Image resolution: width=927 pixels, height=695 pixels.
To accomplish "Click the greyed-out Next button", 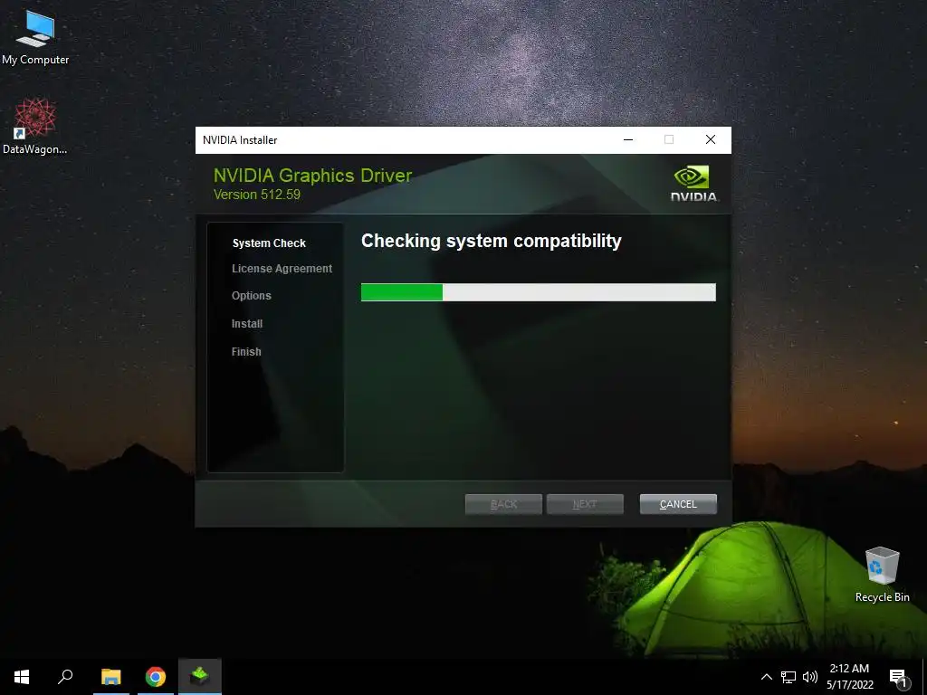I will [x=585, y=504].
